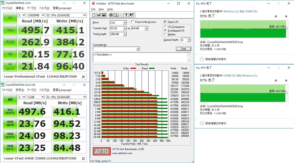Open 編集(E) menu in CrystalDiskMark 3.0.4

click(20, 8)
